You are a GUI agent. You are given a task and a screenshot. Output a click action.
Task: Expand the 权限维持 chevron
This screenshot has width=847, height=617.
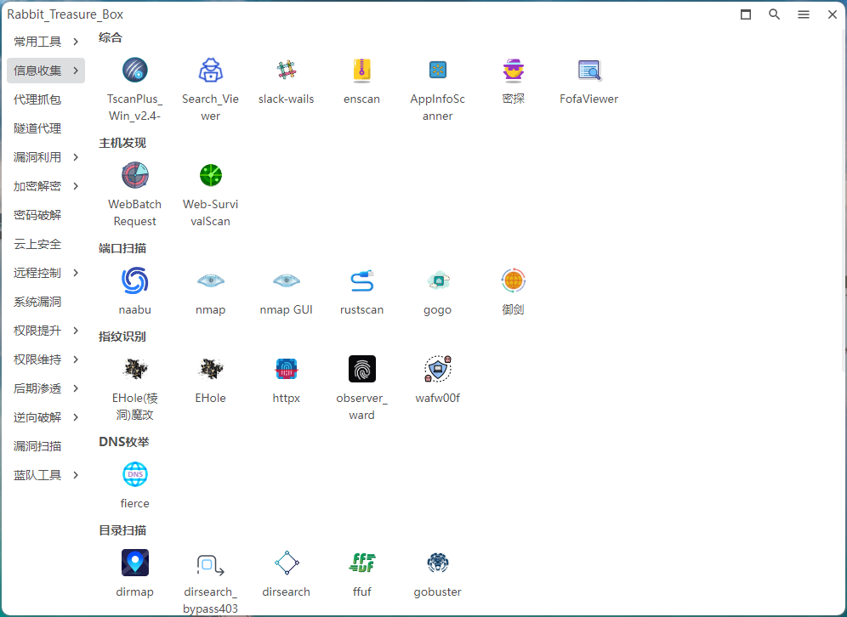pos(76,359)
